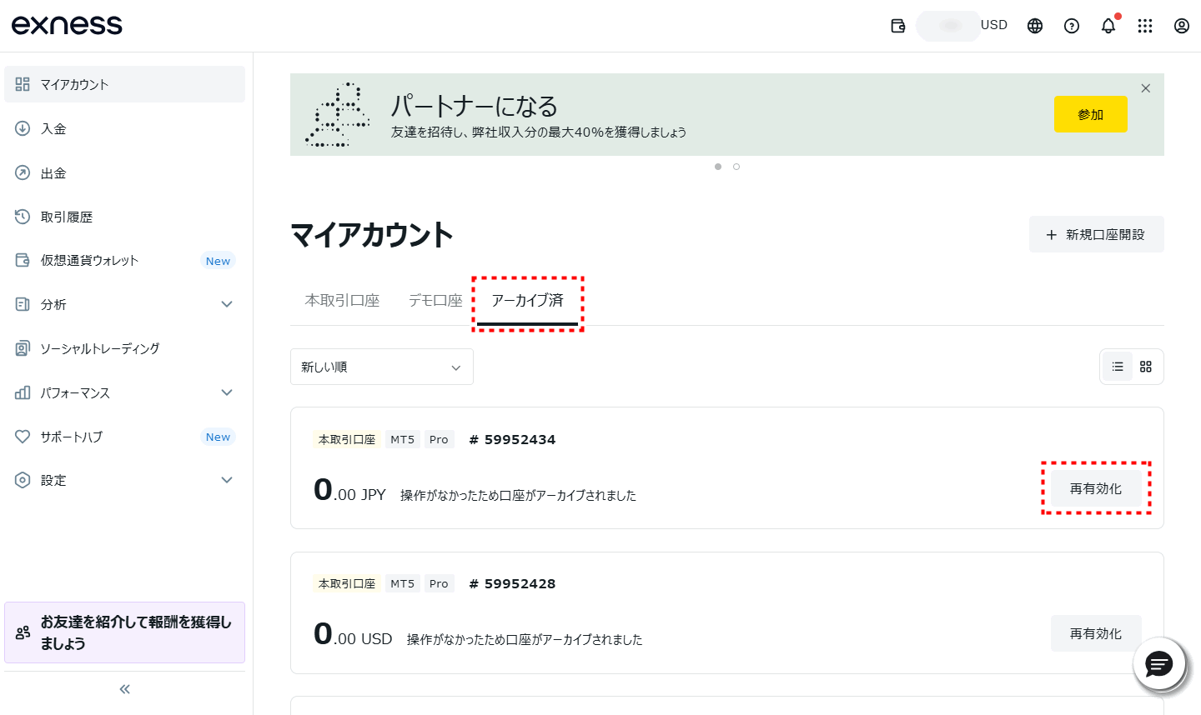Open 仮想通貨ウォレット from sidebar
1201x715 pixels.
125,260
